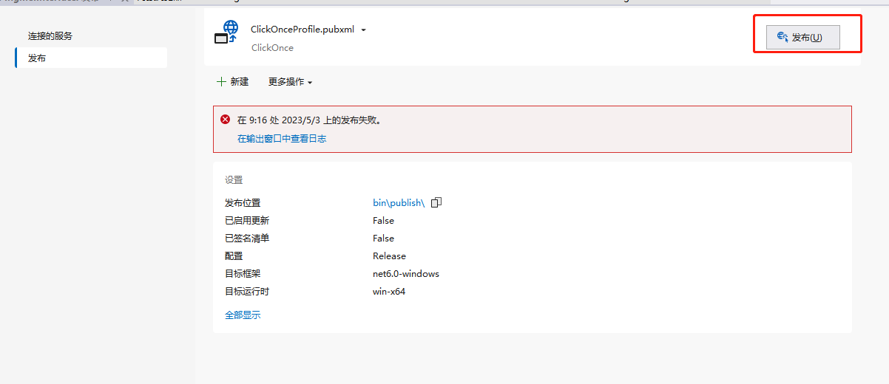Click the 设置 section header
Screen dimensions: 889x384
pos(234,179)
